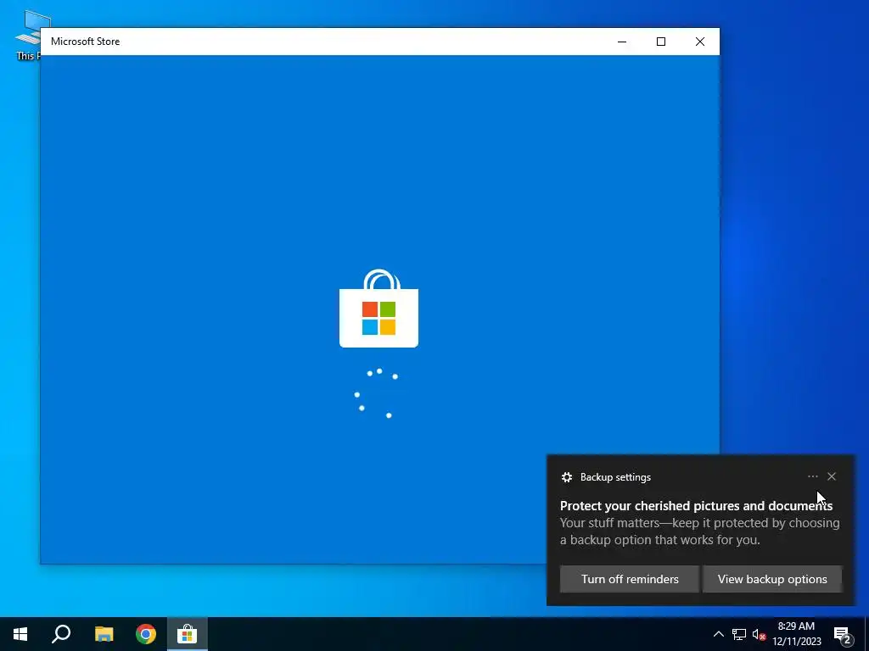Open Google Chrome from taskbar
The width and height of the screenshot is (869, 651).
(146, 634)
